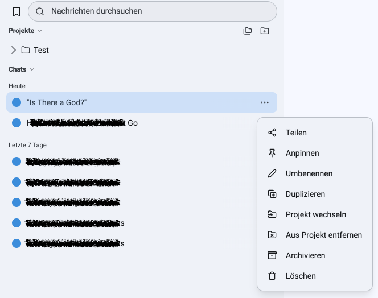Click the bookmark icon beside search
This screenshot has width=378, height=298.
(17, 11)
